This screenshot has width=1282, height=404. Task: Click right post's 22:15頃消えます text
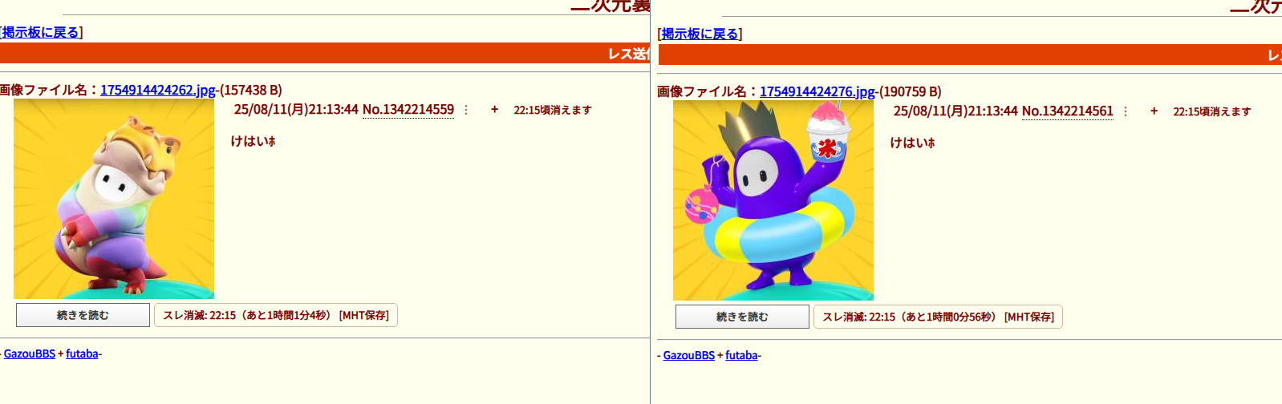click(1212, 111)
